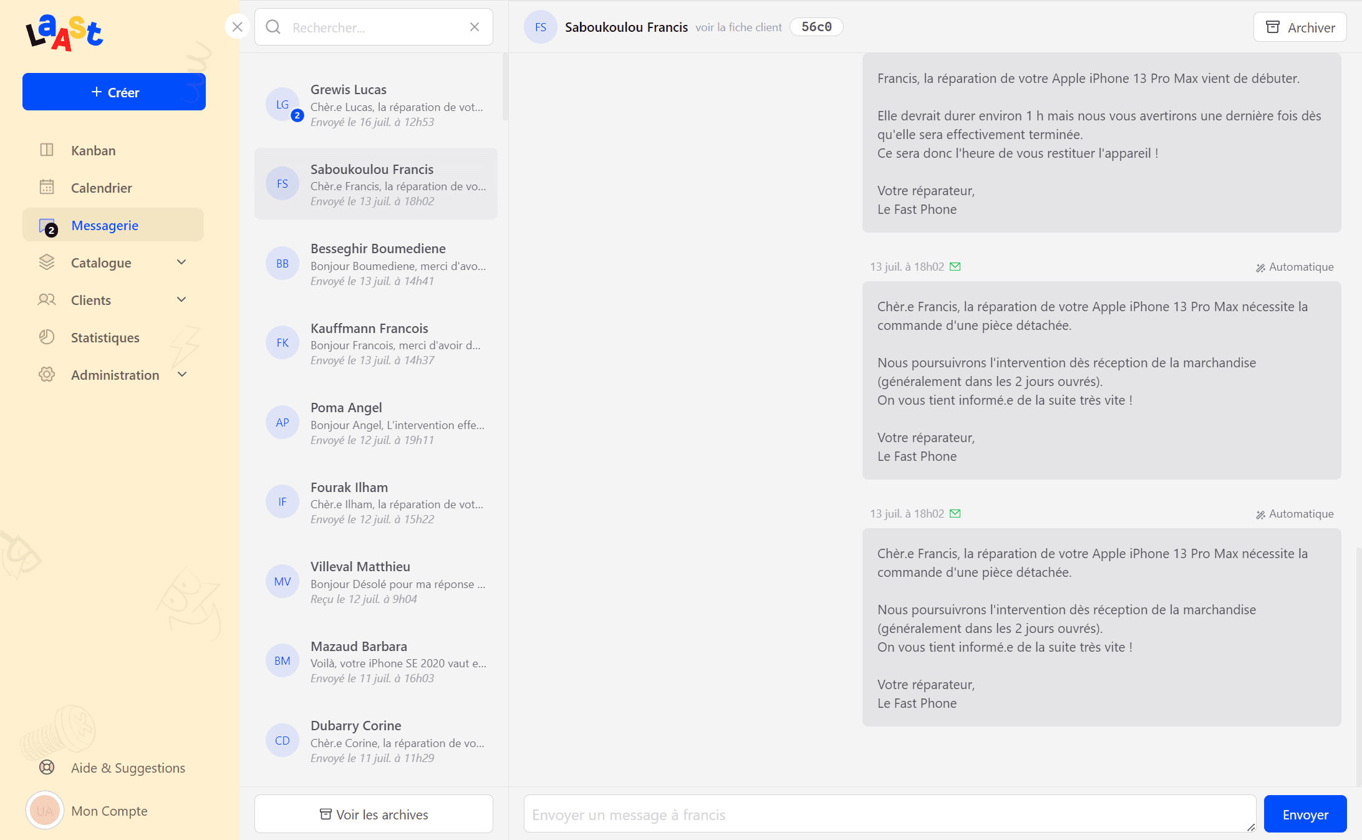Expand the Clients submenu chevron
The image size is (1362, 840).
[181, 300]
